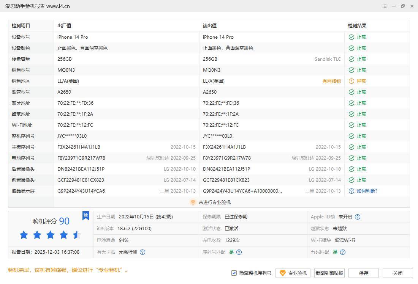Save the report with 保存 button
Image resolution: width=418 pixels, height=284 pixels.
point(364,273)
